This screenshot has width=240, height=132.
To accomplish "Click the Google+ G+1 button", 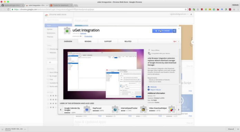I will (175, 42).
